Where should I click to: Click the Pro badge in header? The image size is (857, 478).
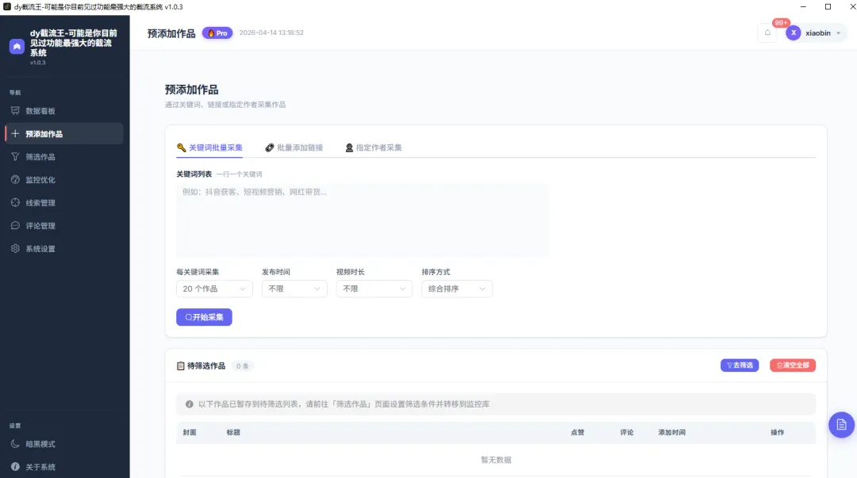tap(217, 33)
